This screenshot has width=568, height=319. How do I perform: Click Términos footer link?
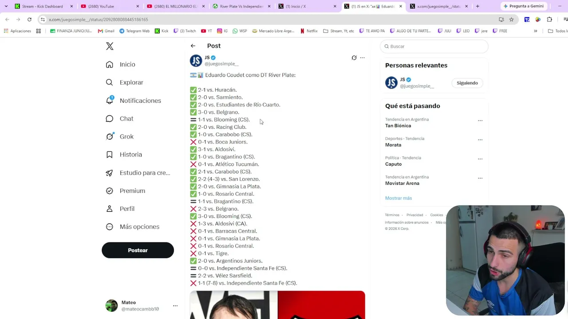[x=392, y=215]
